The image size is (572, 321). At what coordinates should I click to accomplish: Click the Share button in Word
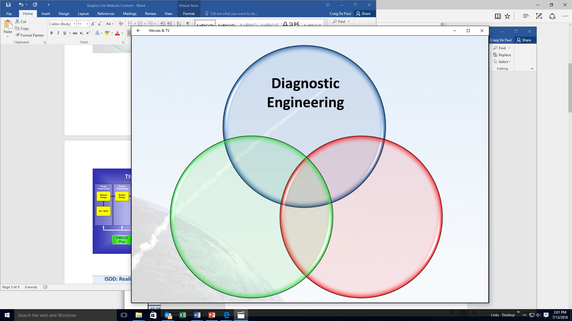click(x=363, y=13)
